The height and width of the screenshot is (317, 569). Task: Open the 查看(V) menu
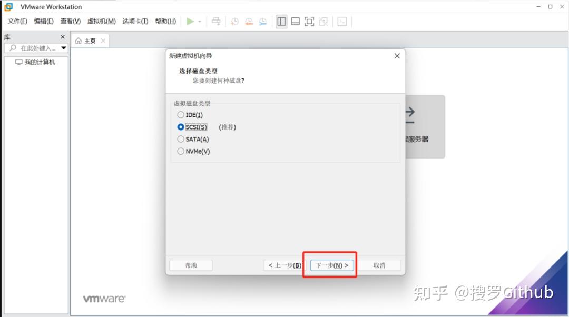71,22
